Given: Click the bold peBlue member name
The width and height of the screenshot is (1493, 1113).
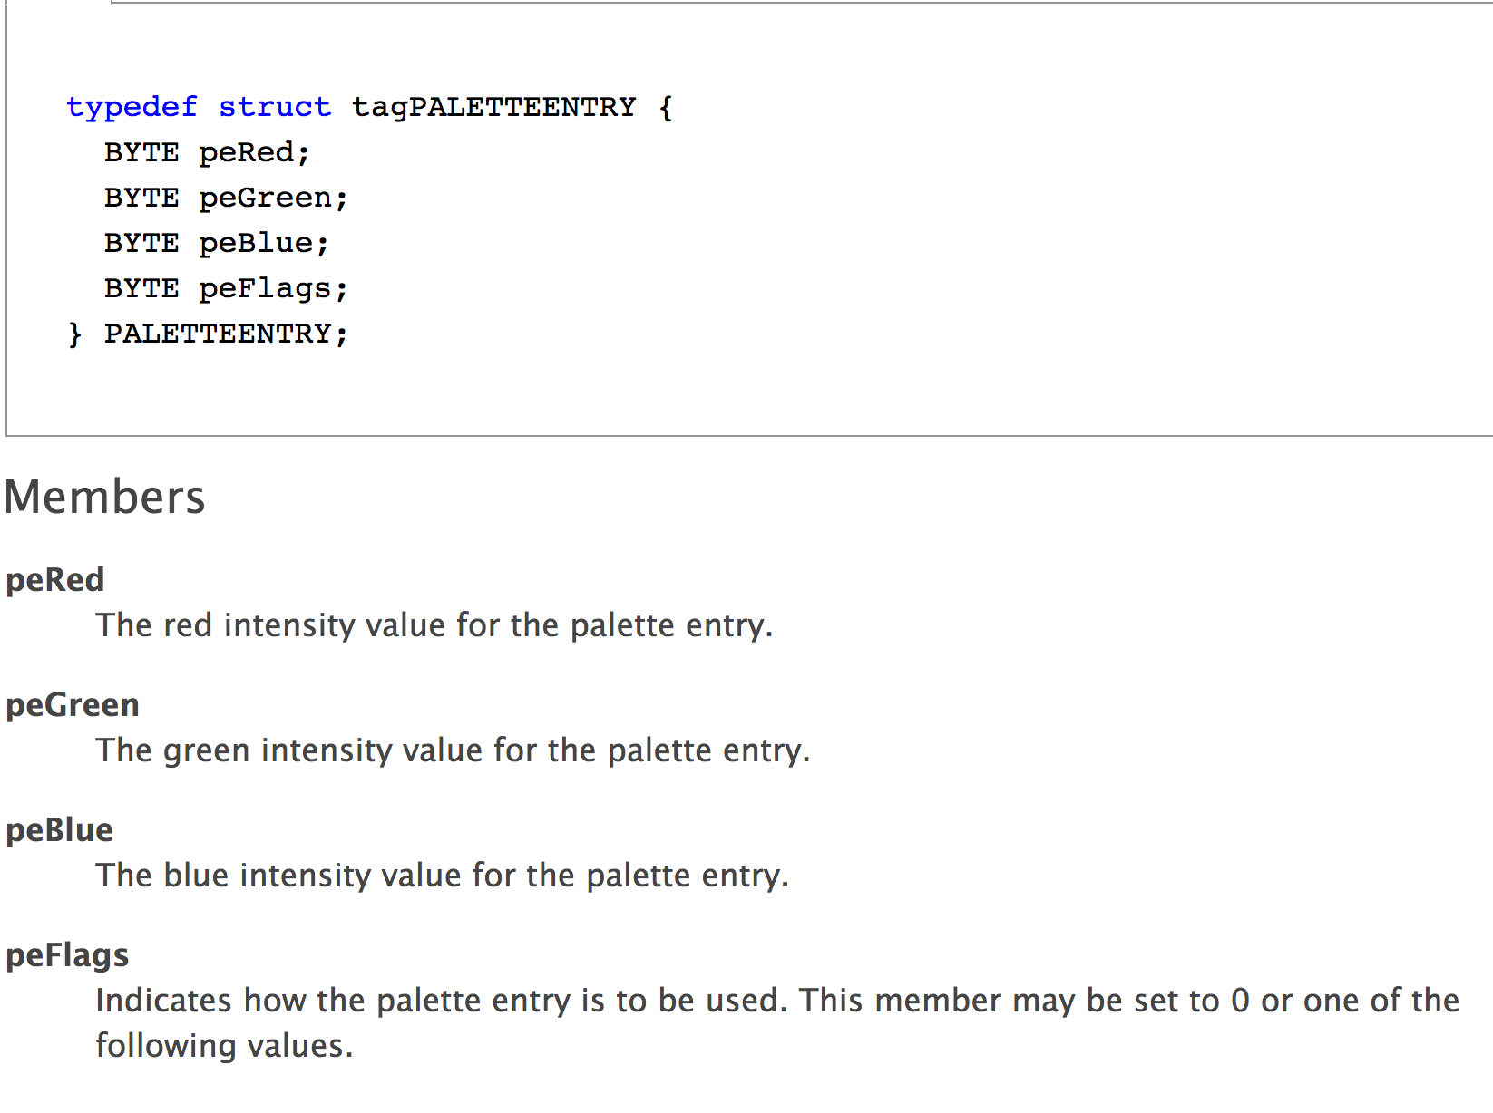Looking at the screenshot, I should 60,830.
